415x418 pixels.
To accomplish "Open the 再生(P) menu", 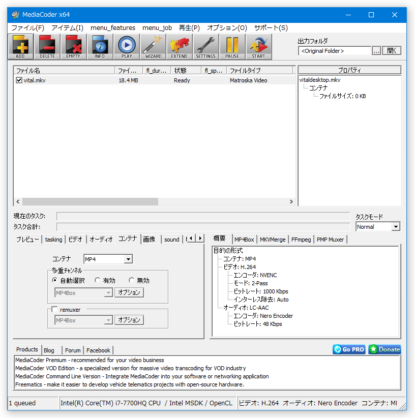I will pyautogui.click(x=189, y=28).
